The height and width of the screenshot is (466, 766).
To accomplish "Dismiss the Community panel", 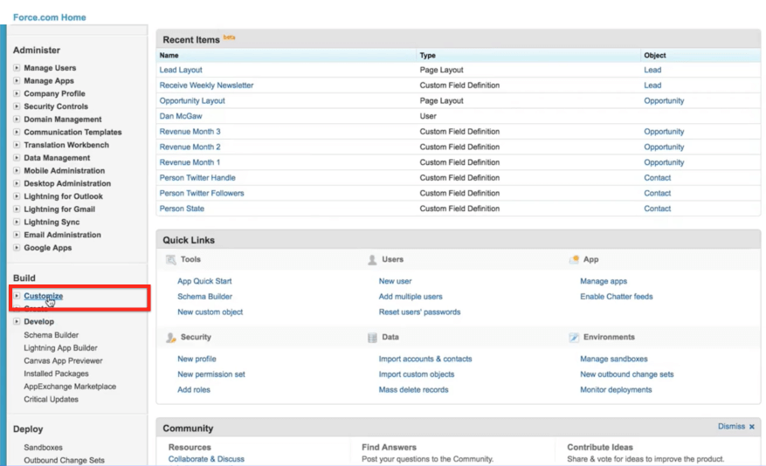I will tap(731, 427).
